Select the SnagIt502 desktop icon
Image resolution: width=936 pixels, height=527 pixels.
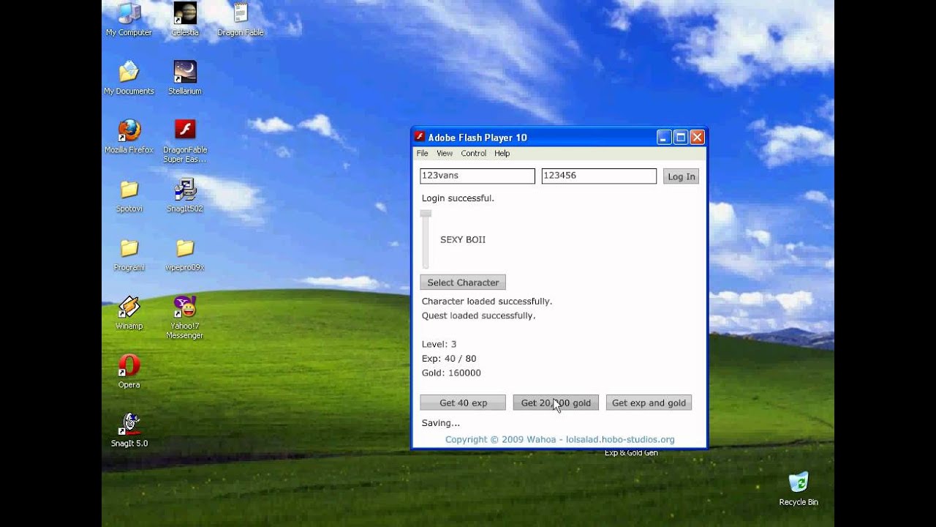(185, 190)
